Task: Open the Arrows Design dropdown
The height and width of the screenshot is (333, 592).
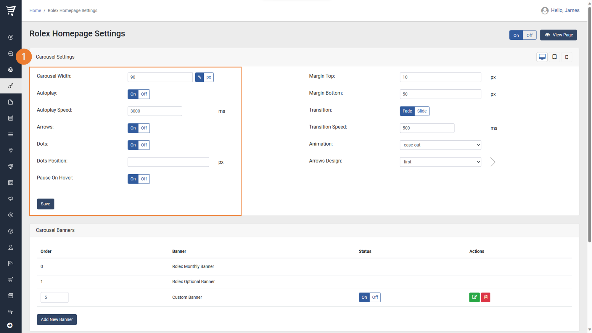Action: pyautogui.click(x=440, y=162)
